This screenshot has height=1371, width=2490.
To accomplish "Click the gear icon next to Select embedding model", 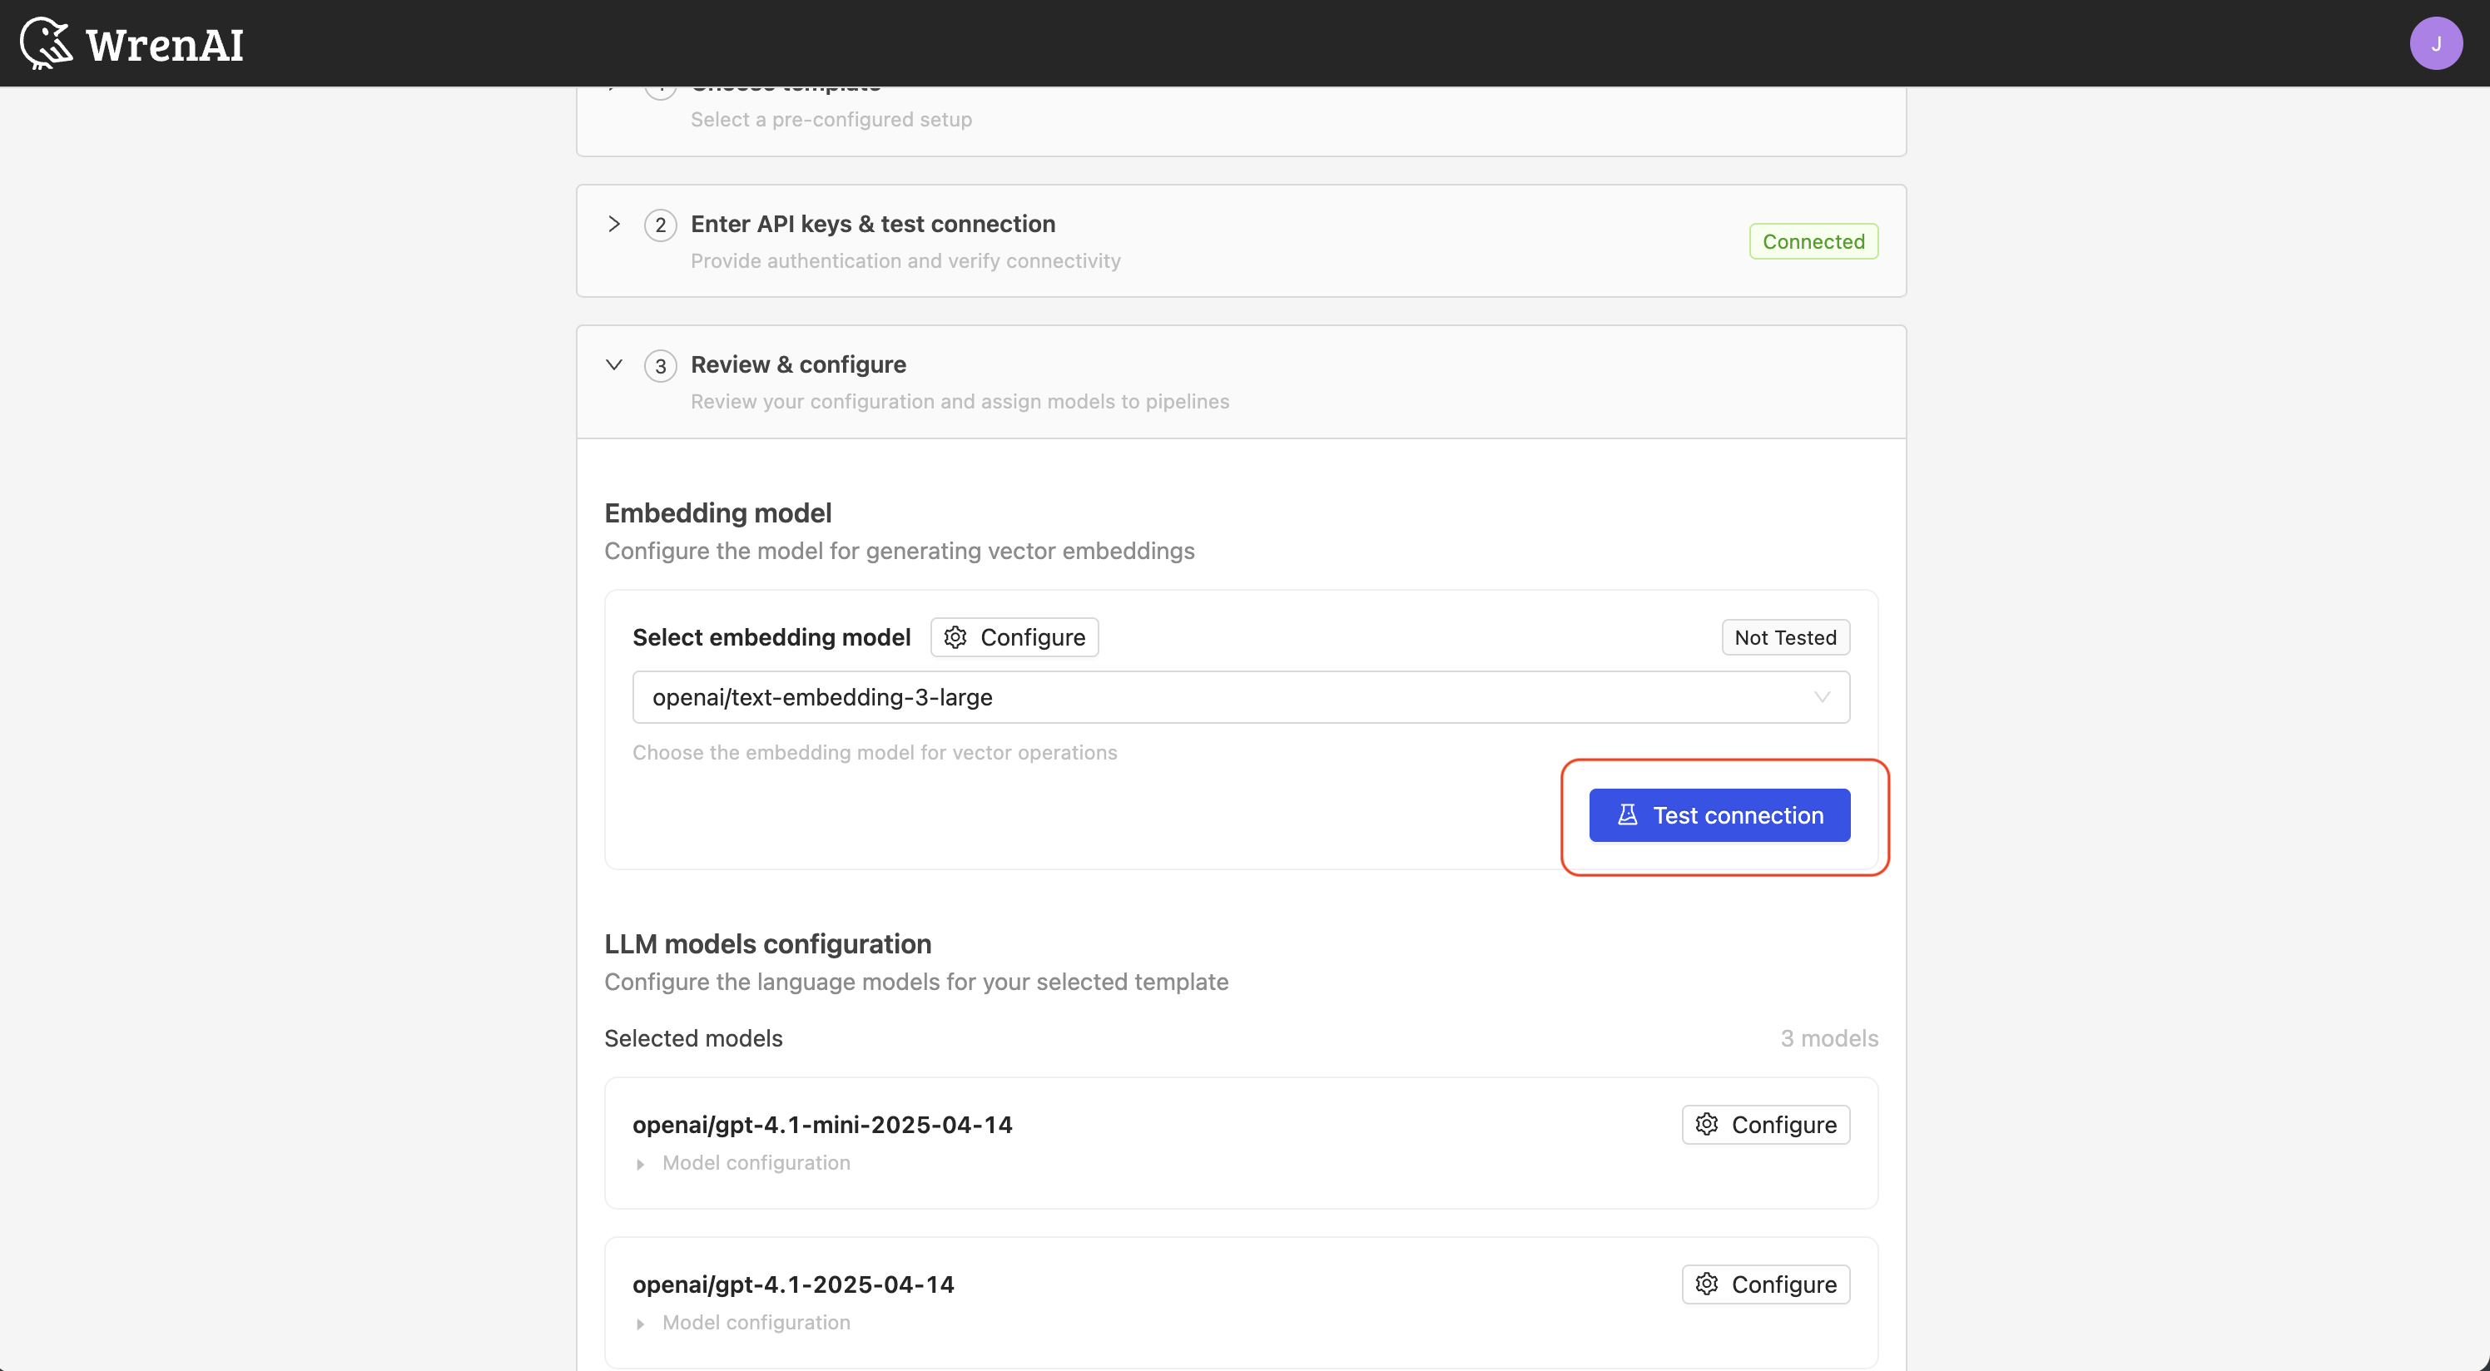I will coord(955,636).
